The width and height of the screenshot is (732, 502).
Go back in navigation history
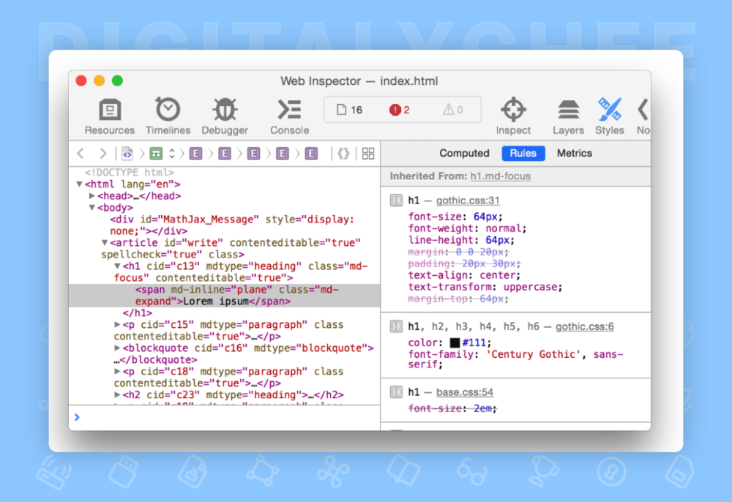click(81, 153)
